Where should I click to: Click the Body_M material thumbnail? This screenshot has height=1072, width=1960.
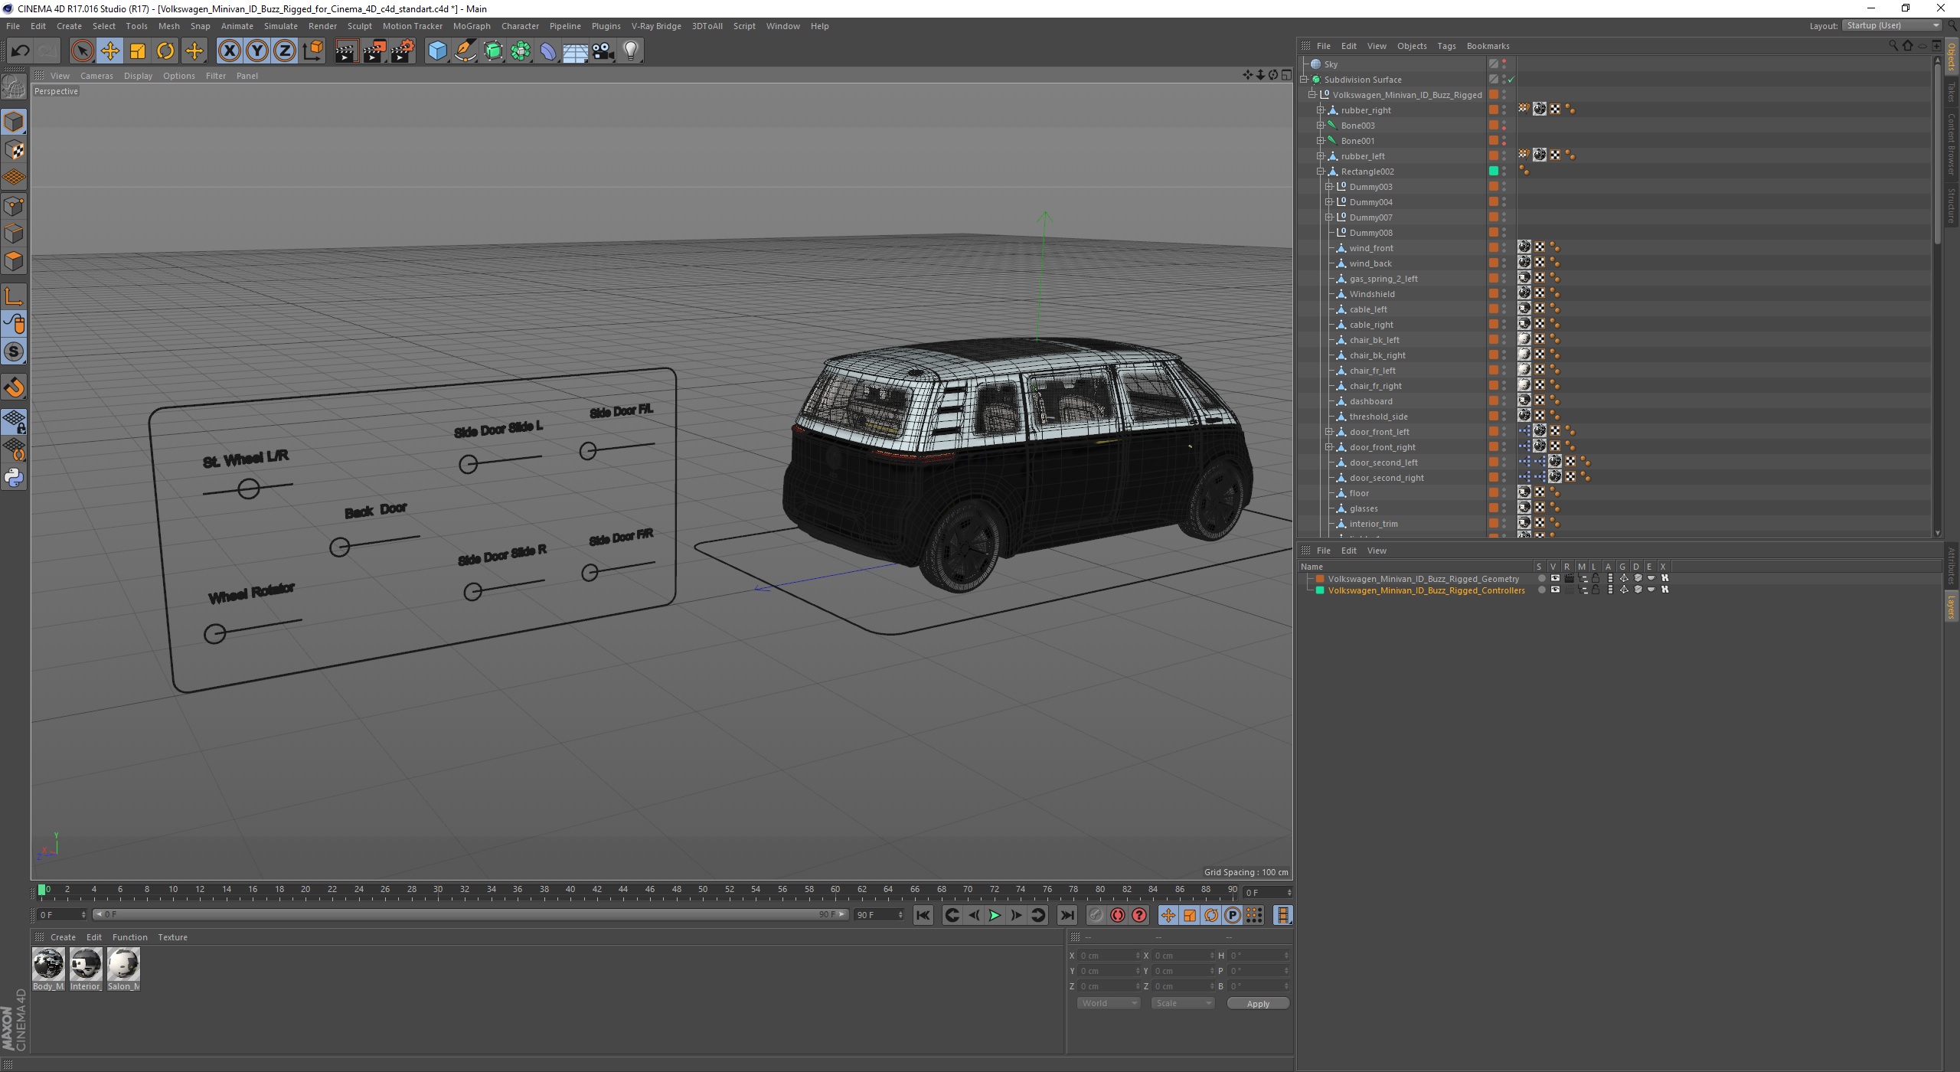click(x=49, y=964)
